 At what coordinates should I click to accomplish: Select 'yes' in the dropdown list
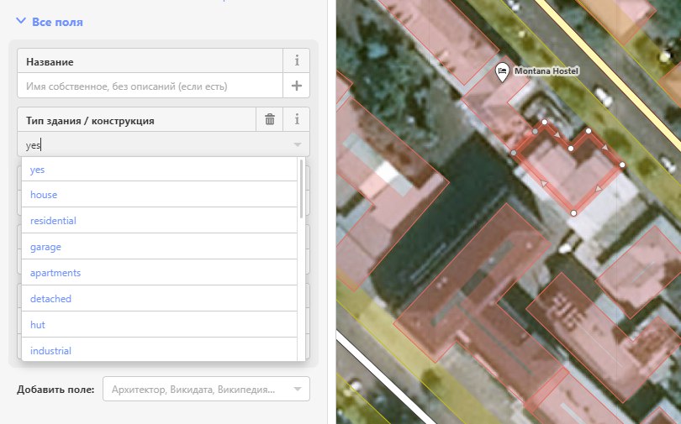click(x=160, y=169)
